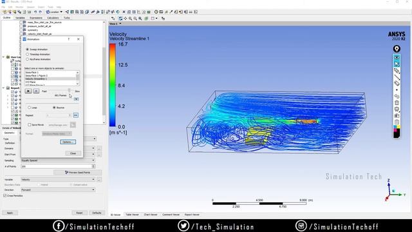Choose Loop playback mode
This screenshot has width=412, height=232.
pyautogui.click(x=30, y=108)
